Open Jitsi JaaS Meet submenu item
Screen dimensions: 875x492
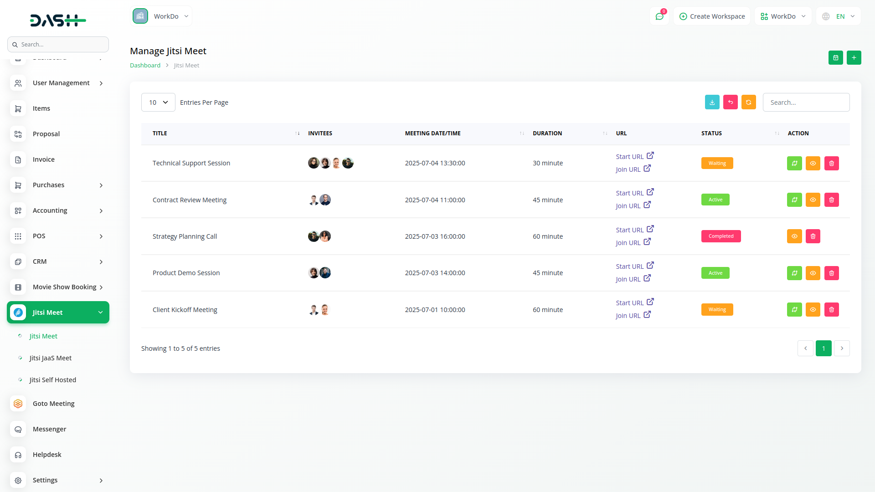[x=51, y=358]
